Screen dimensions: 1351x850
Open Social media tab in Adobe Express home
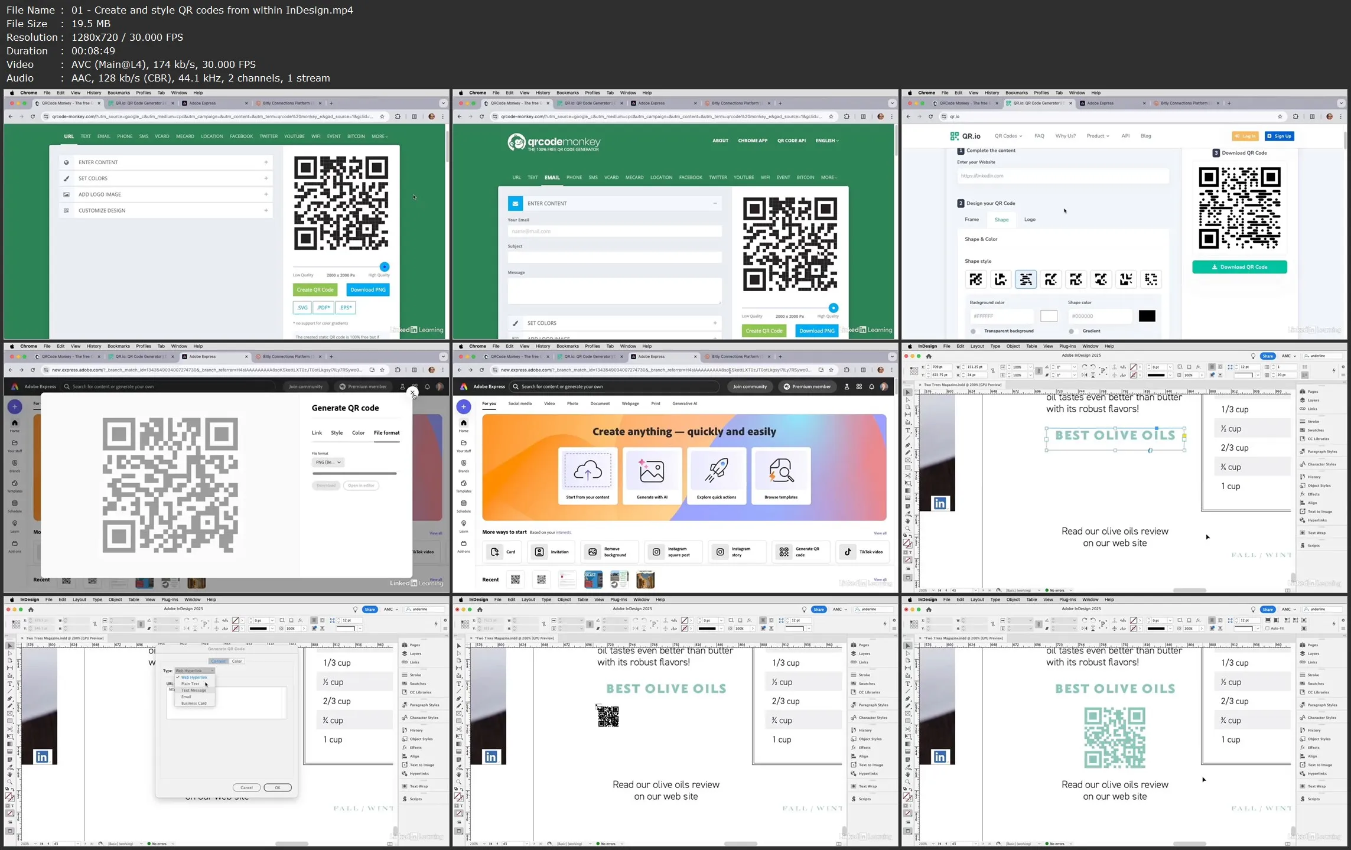click(x=520, y=403)
